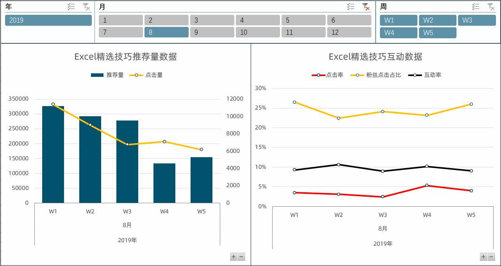Deselect the highlighted month 8 tile
This screenshot has width=501, height=266.
[x=166, y=32]
